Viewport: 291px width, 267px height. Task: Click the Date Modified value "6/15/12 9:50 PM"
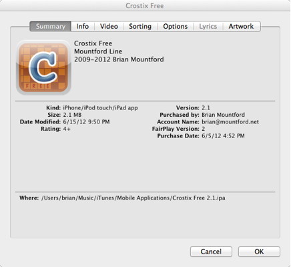point(86,122)
